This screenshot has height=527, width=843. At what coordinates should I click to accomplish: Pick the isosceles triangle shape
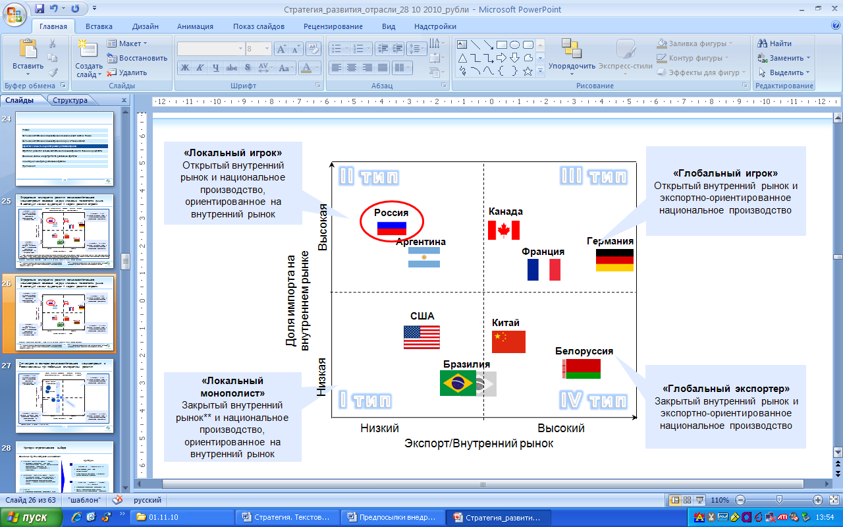pos(462,58)
